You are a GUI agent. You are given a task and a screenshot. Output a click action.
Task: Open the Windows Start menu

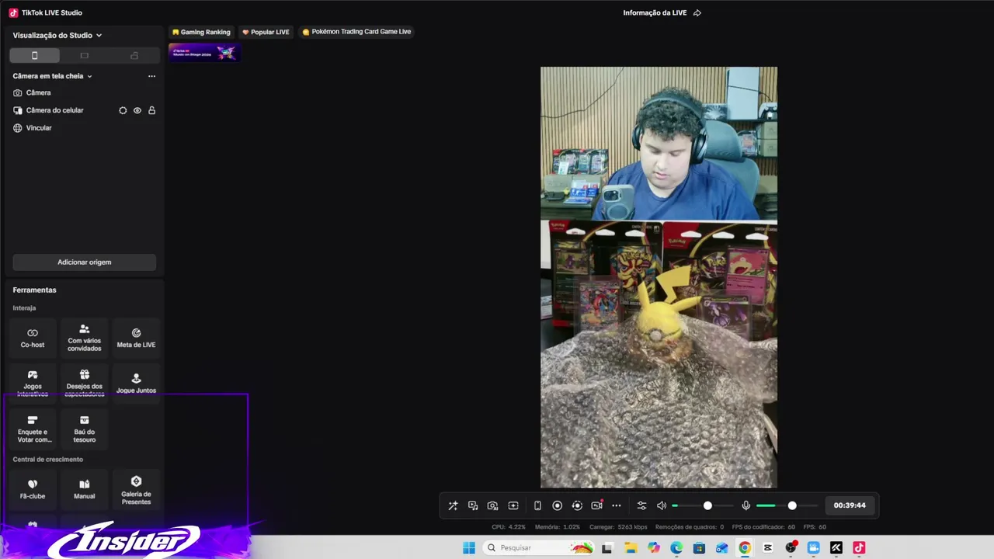click(x=469, y=548)
